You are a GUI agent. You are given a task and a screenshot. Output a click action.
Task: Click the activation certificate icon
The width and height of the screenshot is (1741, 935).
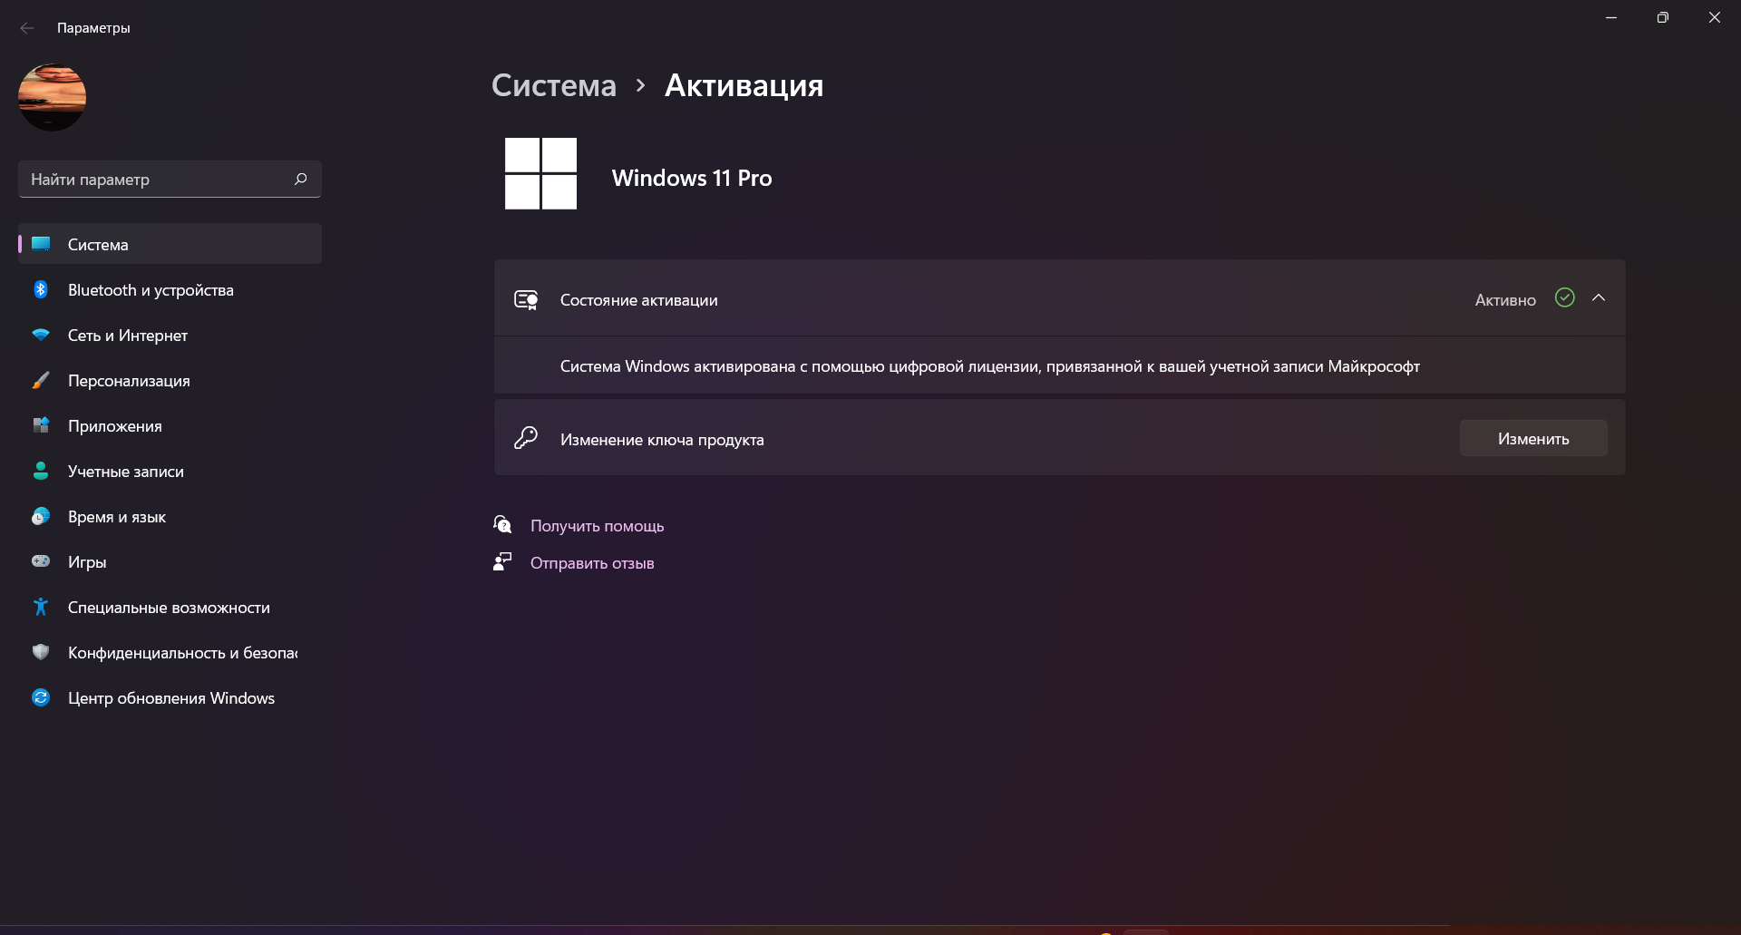tap(526, 299)
